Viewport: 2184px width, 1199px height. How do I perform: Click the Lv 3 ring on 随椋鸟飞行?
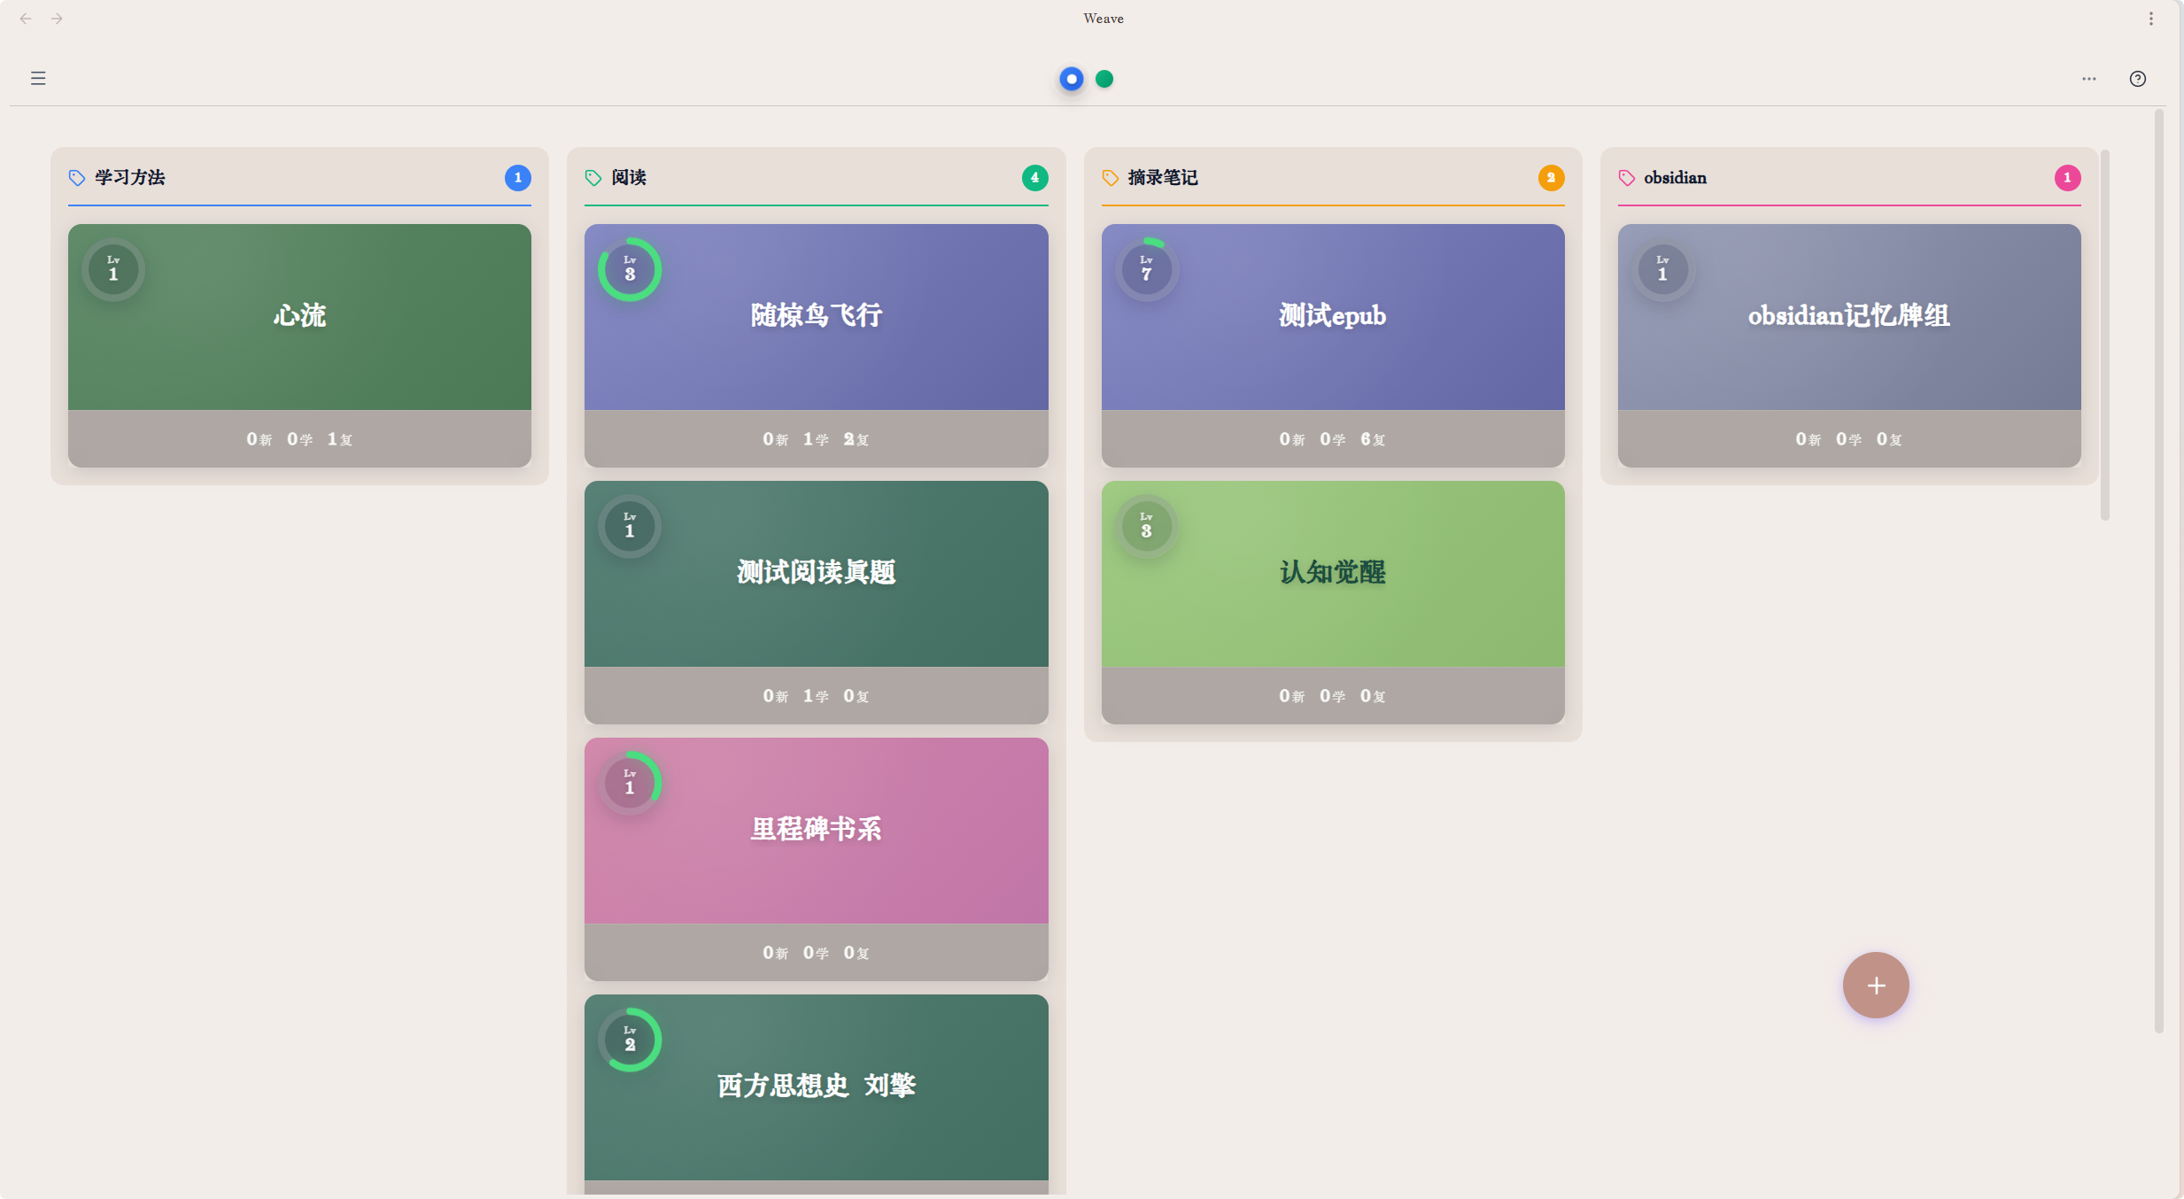pyautogui.click(x=630, y=269)
